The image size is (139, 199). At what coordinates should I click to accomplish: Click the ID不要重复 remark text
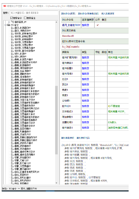[114, 106]
